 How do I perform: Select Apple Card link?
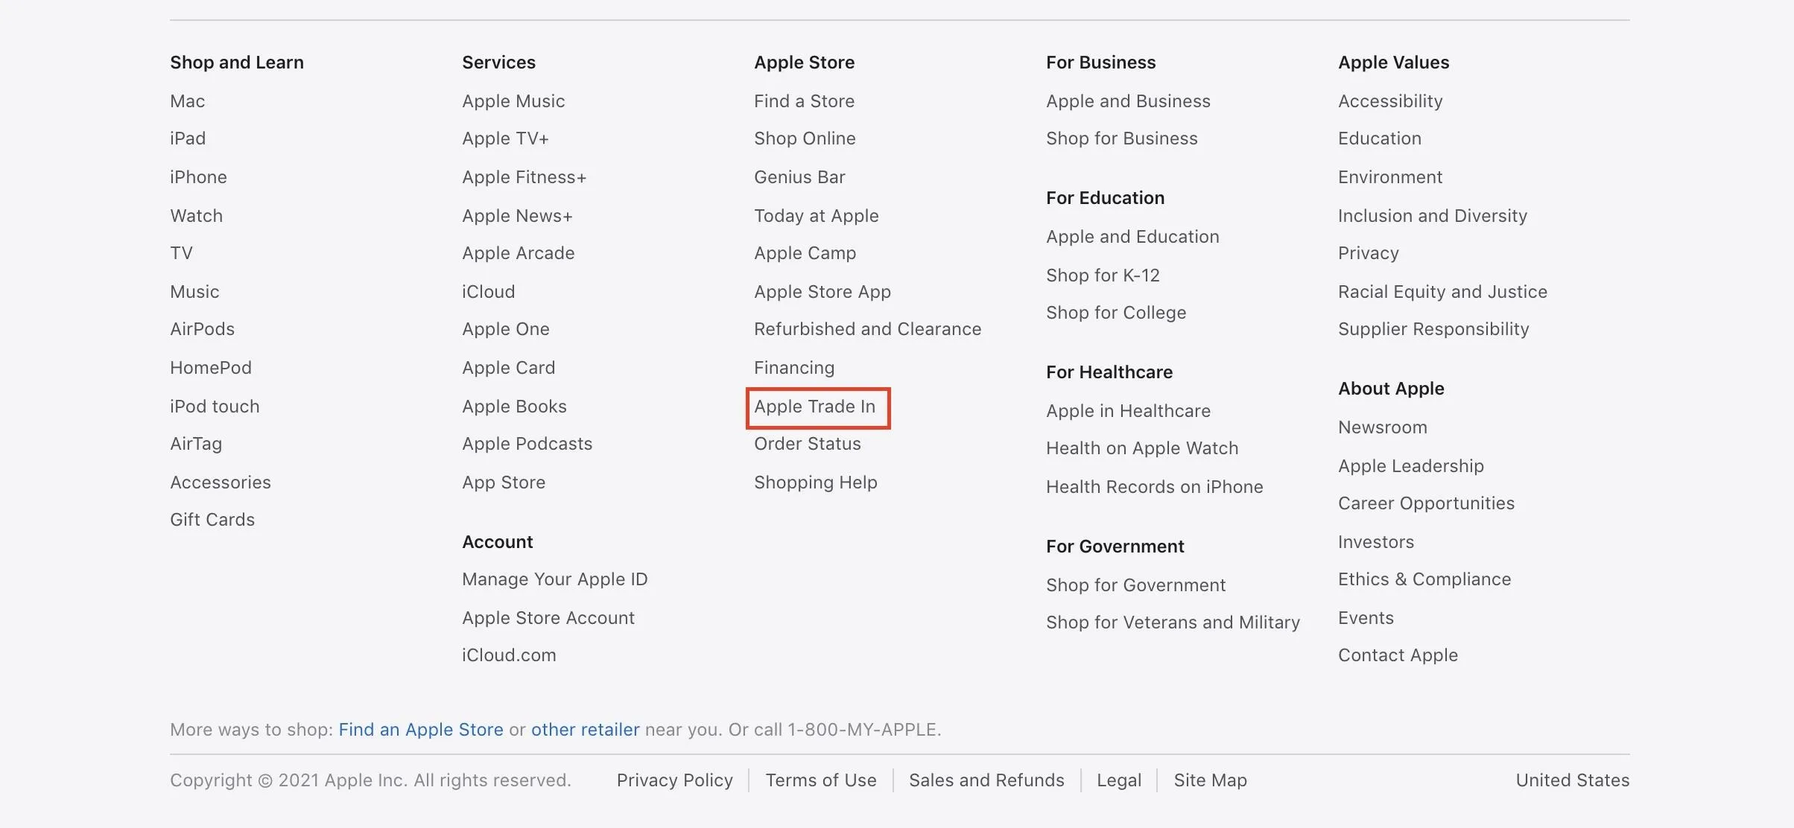(x=508, y=368)
